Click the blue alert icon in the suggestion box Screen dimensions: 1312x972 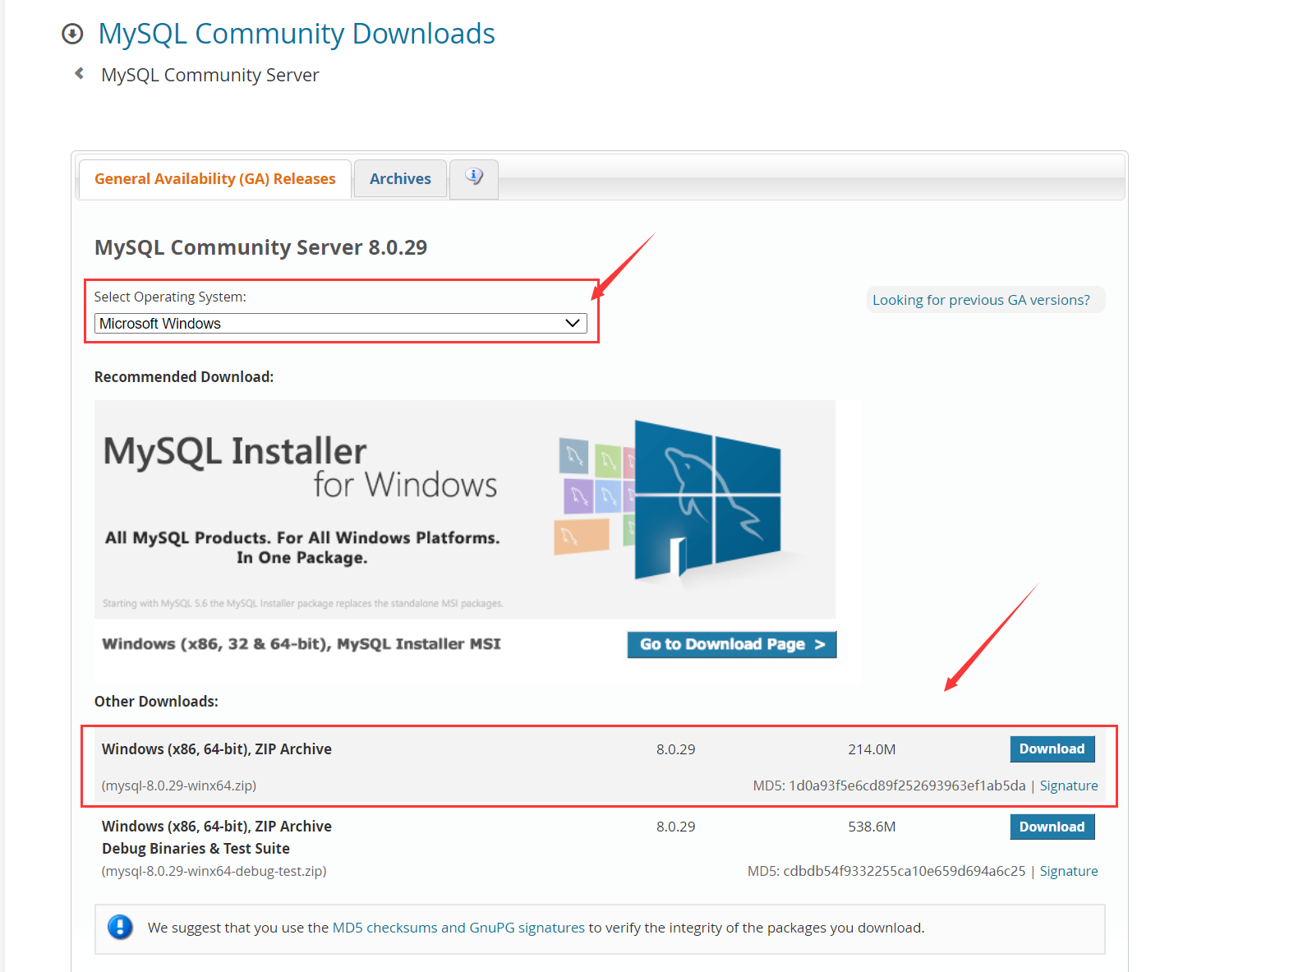[120, 927]
